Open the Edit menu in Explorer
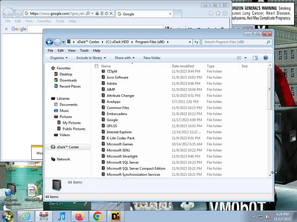Image resolution: width=297 pixels, height=222 pixels. click(61, 51)
